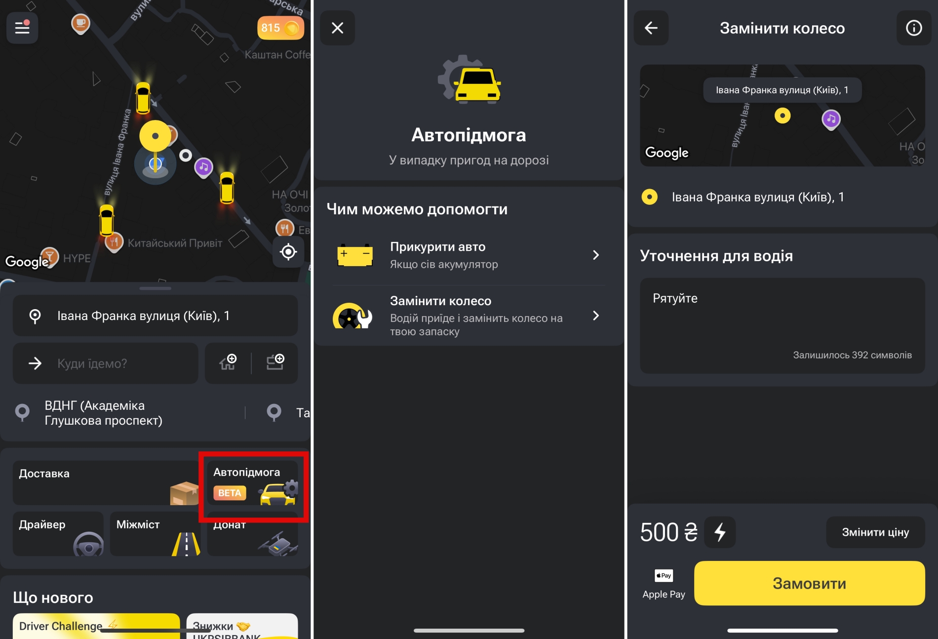Tap the Замовити order button
The width and height of the screenshot is (938, 639).
(809, 583)
